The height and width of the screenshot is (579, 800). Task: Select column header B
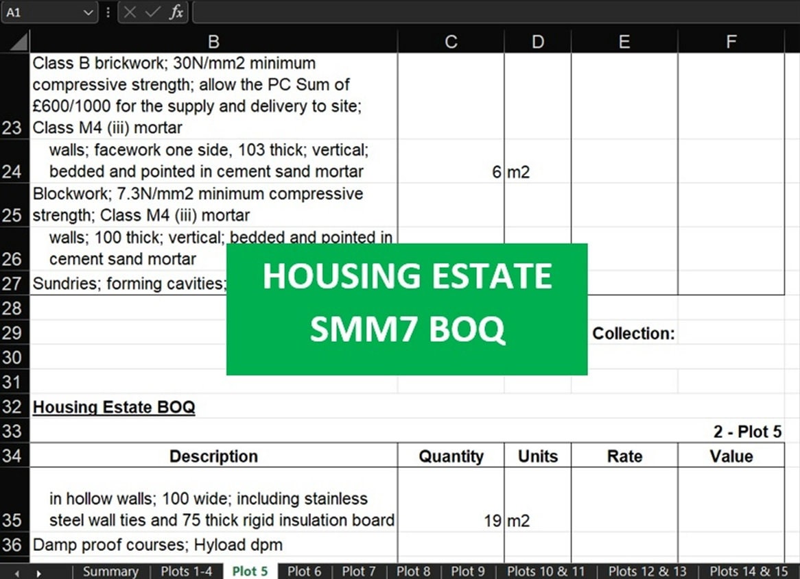[x=213, y=41]
